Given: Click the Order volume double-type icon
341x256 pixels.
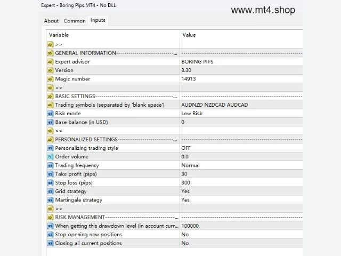Looking at the screenshot, I should [50, 156].
